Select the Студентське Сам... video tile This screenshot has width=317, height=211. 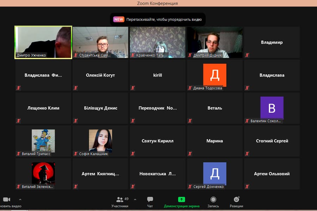pos(100,43)
